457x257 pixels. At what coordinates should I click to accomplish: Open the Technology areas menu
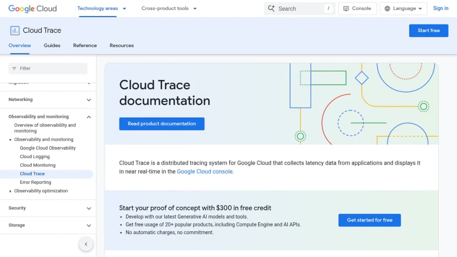point(102,8)
